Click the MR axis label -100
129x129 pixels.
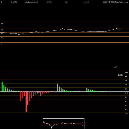pyautogui.click(x=126, y=114)
